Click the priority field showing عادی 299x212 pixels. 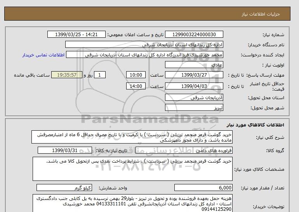[x=194, y=65]
